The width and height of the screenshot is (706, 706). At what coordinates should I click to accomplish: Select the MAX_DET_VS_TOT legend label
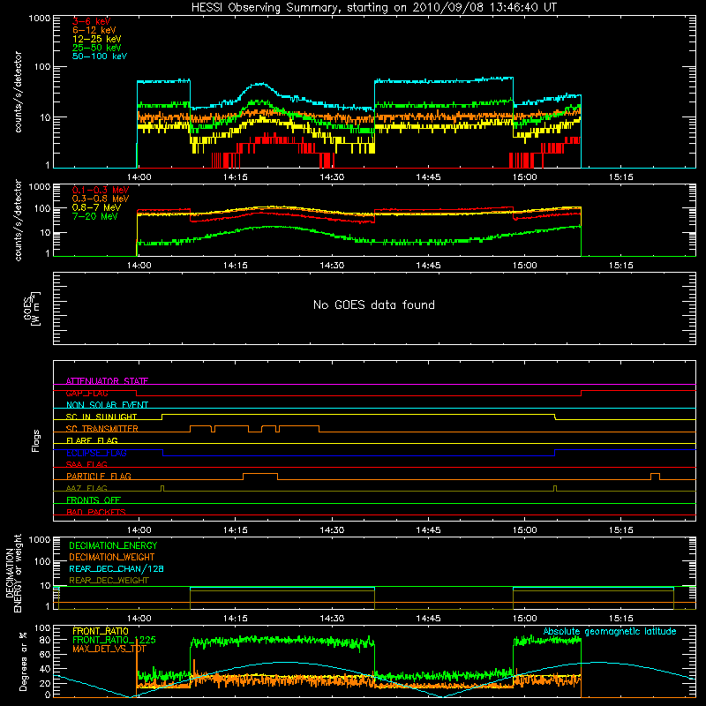[x=109, y=649]
